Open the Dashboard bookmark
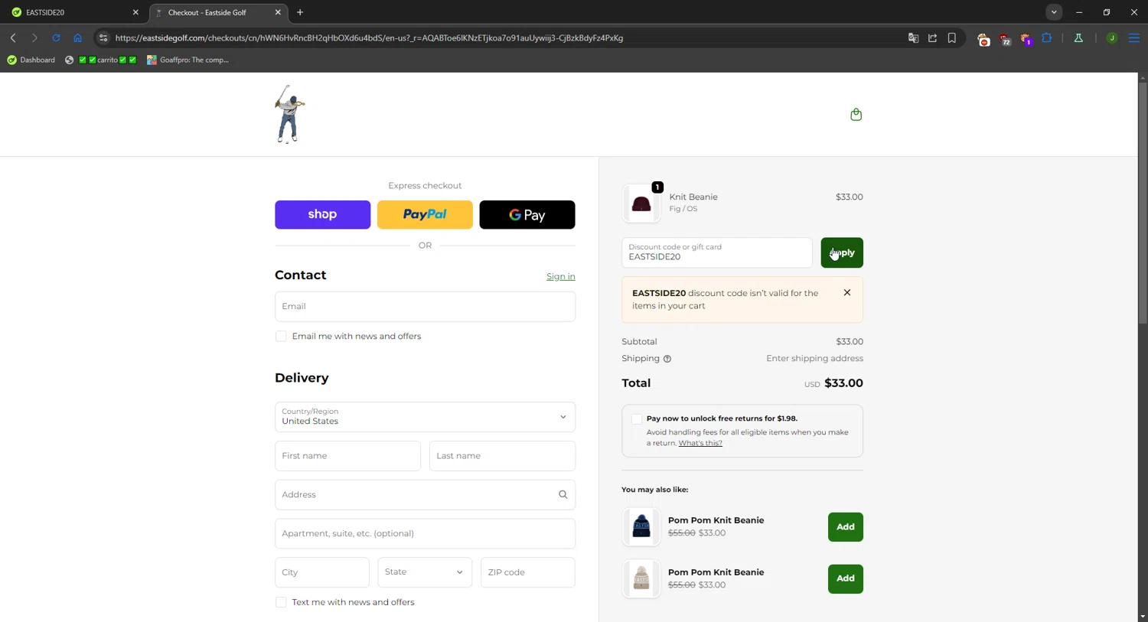Image resolution: width=1148 pixels, height=622 pixels. [31, 60]
